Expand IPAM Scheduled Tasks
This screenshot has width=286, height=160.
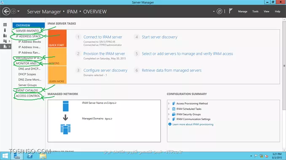click(x=169, y=109)
